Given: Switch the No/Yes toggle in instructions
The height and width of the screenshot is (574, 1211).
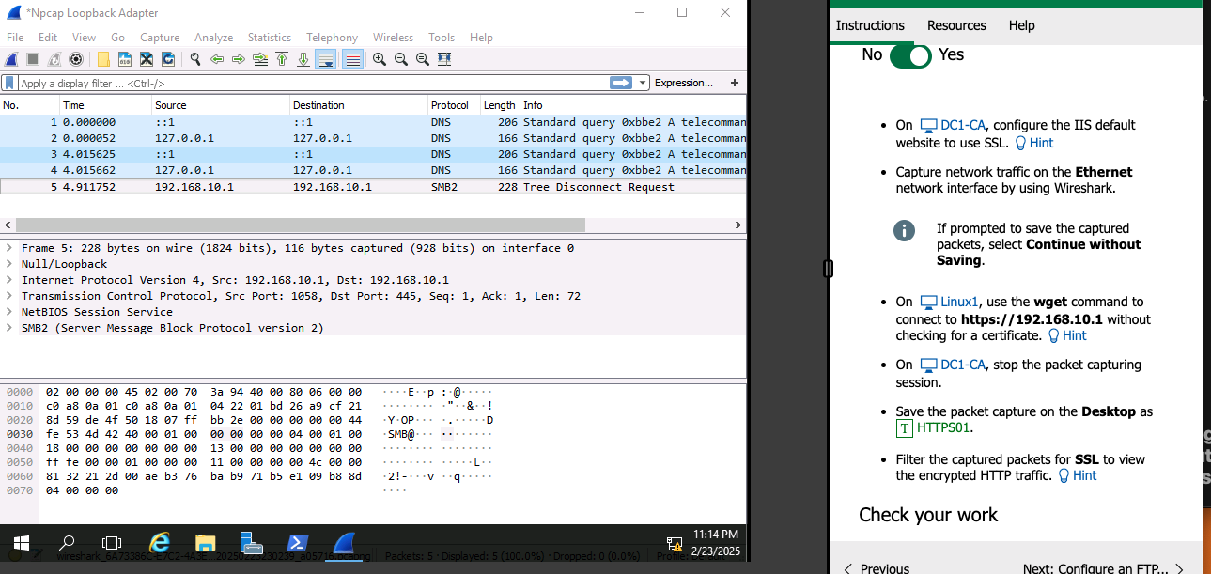Looking at the screenshot, I should (909, 55).
